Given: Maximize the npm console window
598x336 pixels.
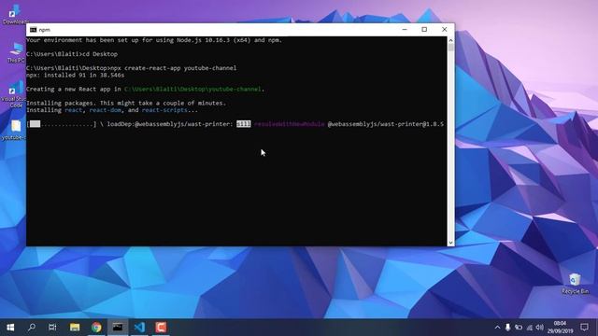Looking at the screenshot, I should click(x=424, y=29).
